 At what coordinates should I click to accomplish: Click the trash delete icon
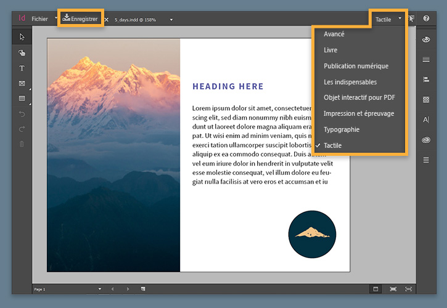[22, 144]
